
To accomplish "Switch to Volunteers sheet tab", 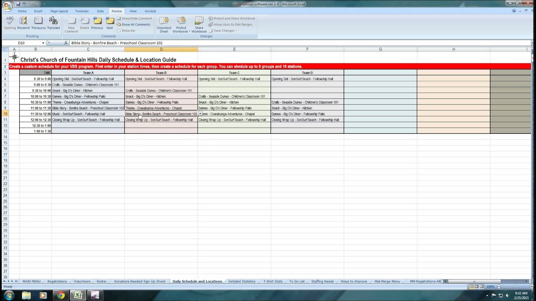I will (82, 281).
